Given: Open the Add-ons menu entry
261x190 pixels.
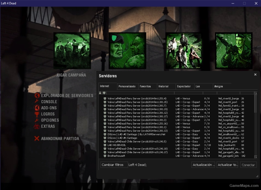Looking at the screenshot, I should pos(49,108).
